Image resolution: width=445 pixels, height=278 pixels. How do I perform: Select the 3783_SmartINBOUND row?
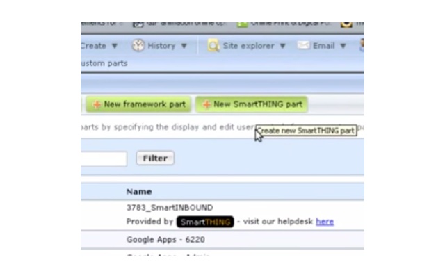click(222, 215)
